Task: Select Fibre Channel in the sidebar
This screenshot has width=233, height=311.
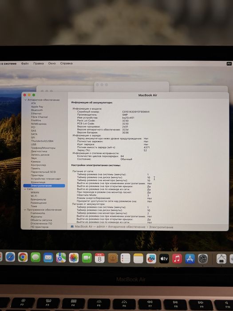Action: tap(39, 117)
